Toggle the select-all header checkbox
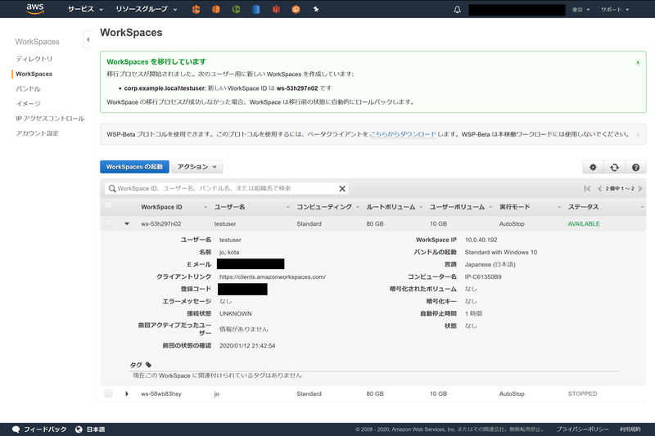 [108, 205]
